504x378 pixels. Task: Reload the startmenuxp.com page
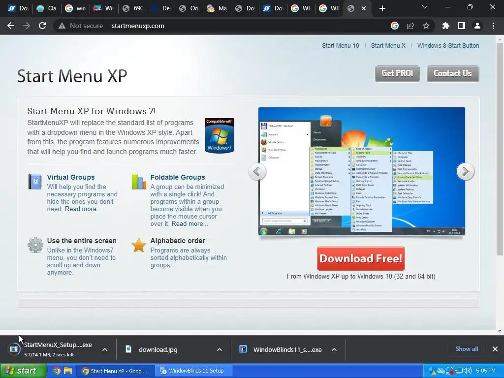(x=42, y=26)
